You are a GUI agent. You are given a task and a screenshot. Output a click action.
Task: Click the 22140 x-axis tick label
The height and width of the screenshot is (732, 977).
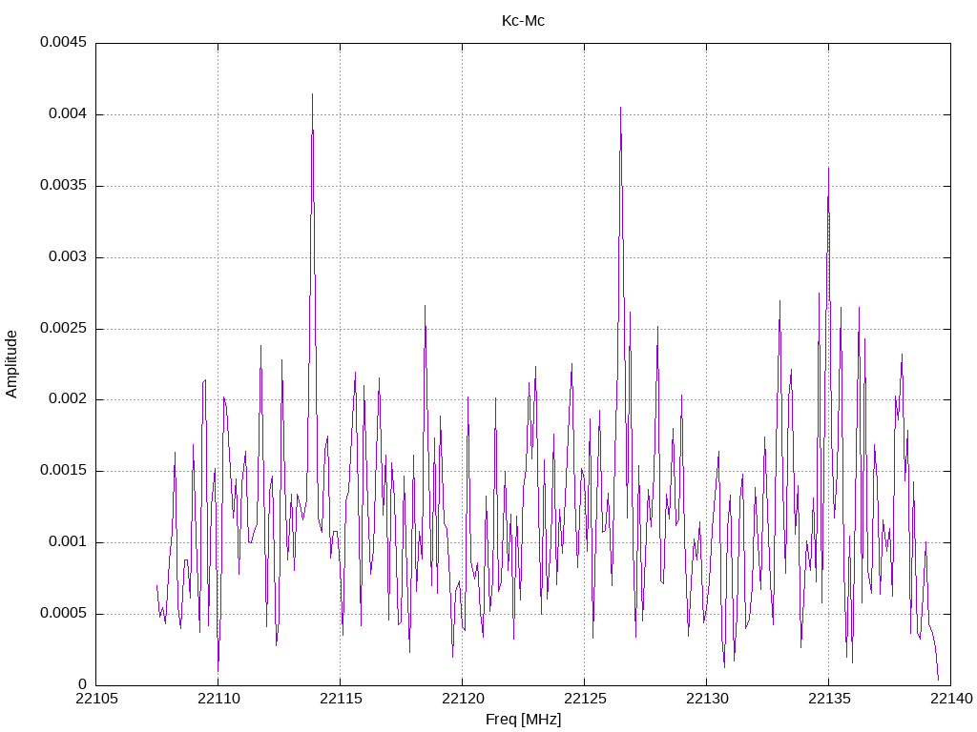coord(951,699)
